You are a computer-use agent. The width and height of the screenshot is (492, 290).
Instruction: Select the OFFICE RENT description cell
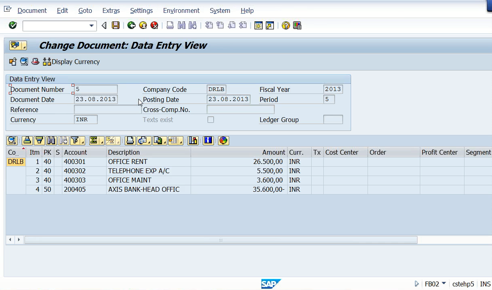149,162
